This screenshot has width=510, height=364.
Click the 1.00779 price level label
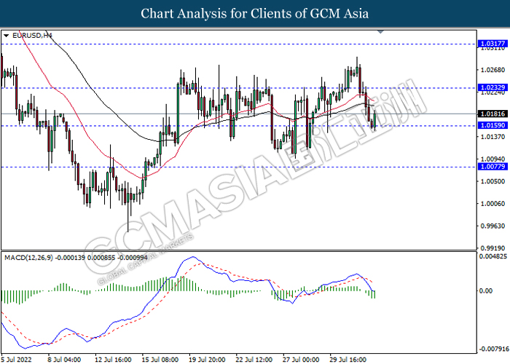coord(493,167)
